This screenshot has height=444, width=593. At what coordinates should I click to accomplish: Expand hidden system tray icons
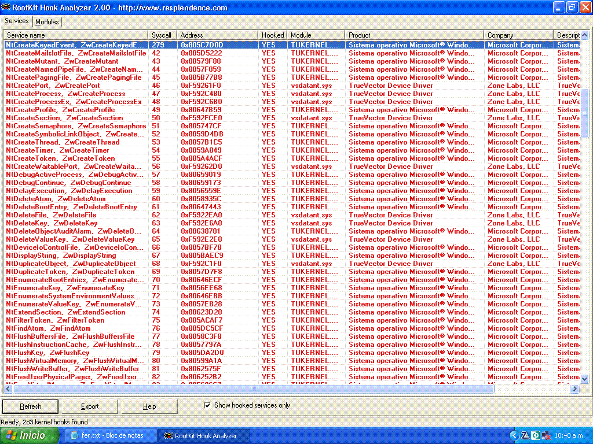[x=514, y=435]
